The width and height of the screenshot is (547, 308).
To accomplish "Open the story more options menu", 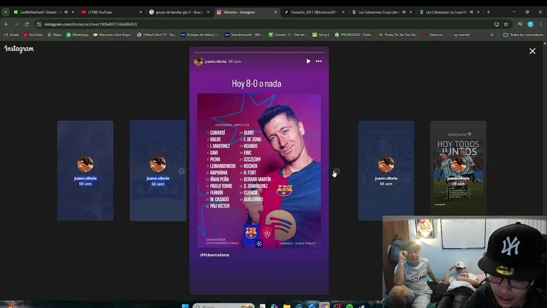I will pos(319,61).
